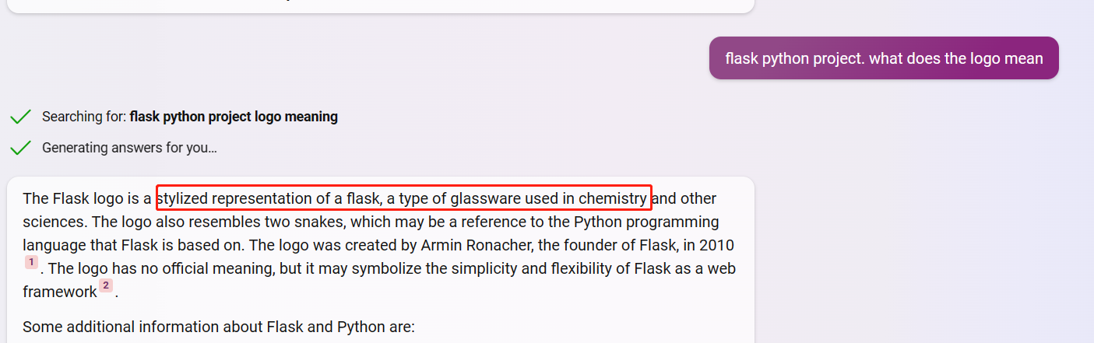The image size is (1094, 343).
Task: Open citation number 2 reference
Action: click(106, 285)
